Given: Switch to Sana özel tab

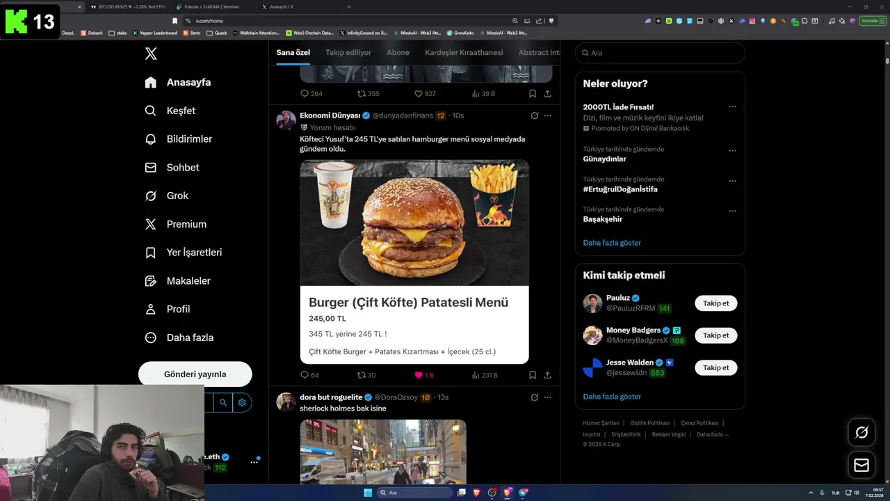Looking at the screenshot, I should point(293,53).
